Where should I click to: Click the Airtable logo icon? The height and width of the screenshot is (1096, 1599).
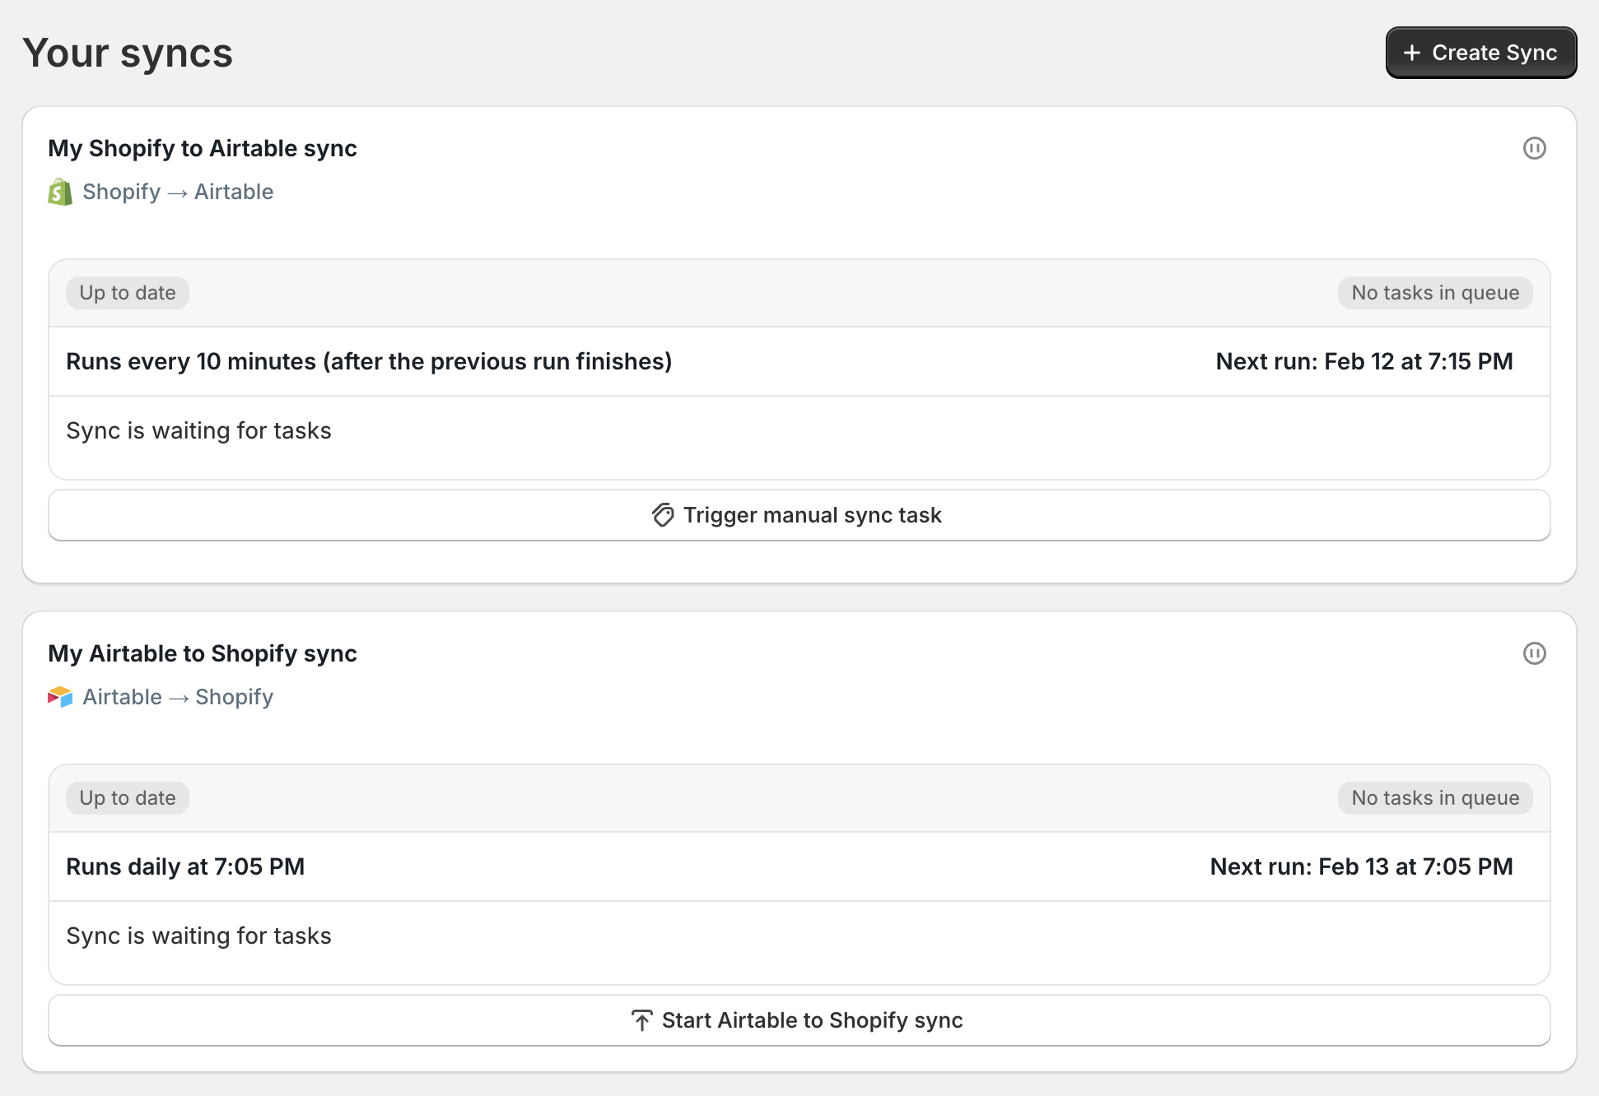coord(60,697)
